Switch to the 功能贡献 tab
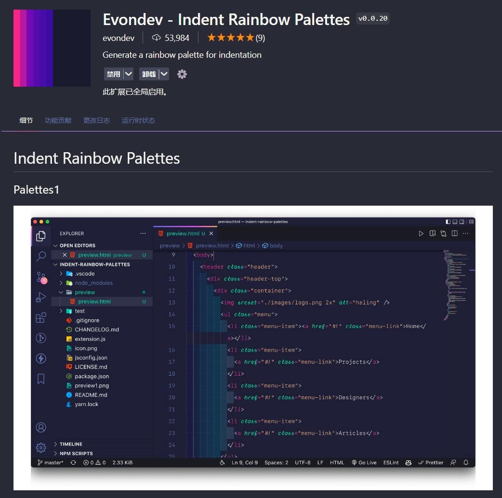Image resolution: width=502 pixels, height=498 pixels. (x=58, y=120)
